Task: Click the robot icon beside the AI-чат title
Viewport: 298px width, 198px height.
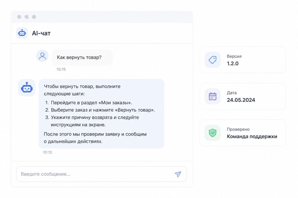Action: click(22, 33)
